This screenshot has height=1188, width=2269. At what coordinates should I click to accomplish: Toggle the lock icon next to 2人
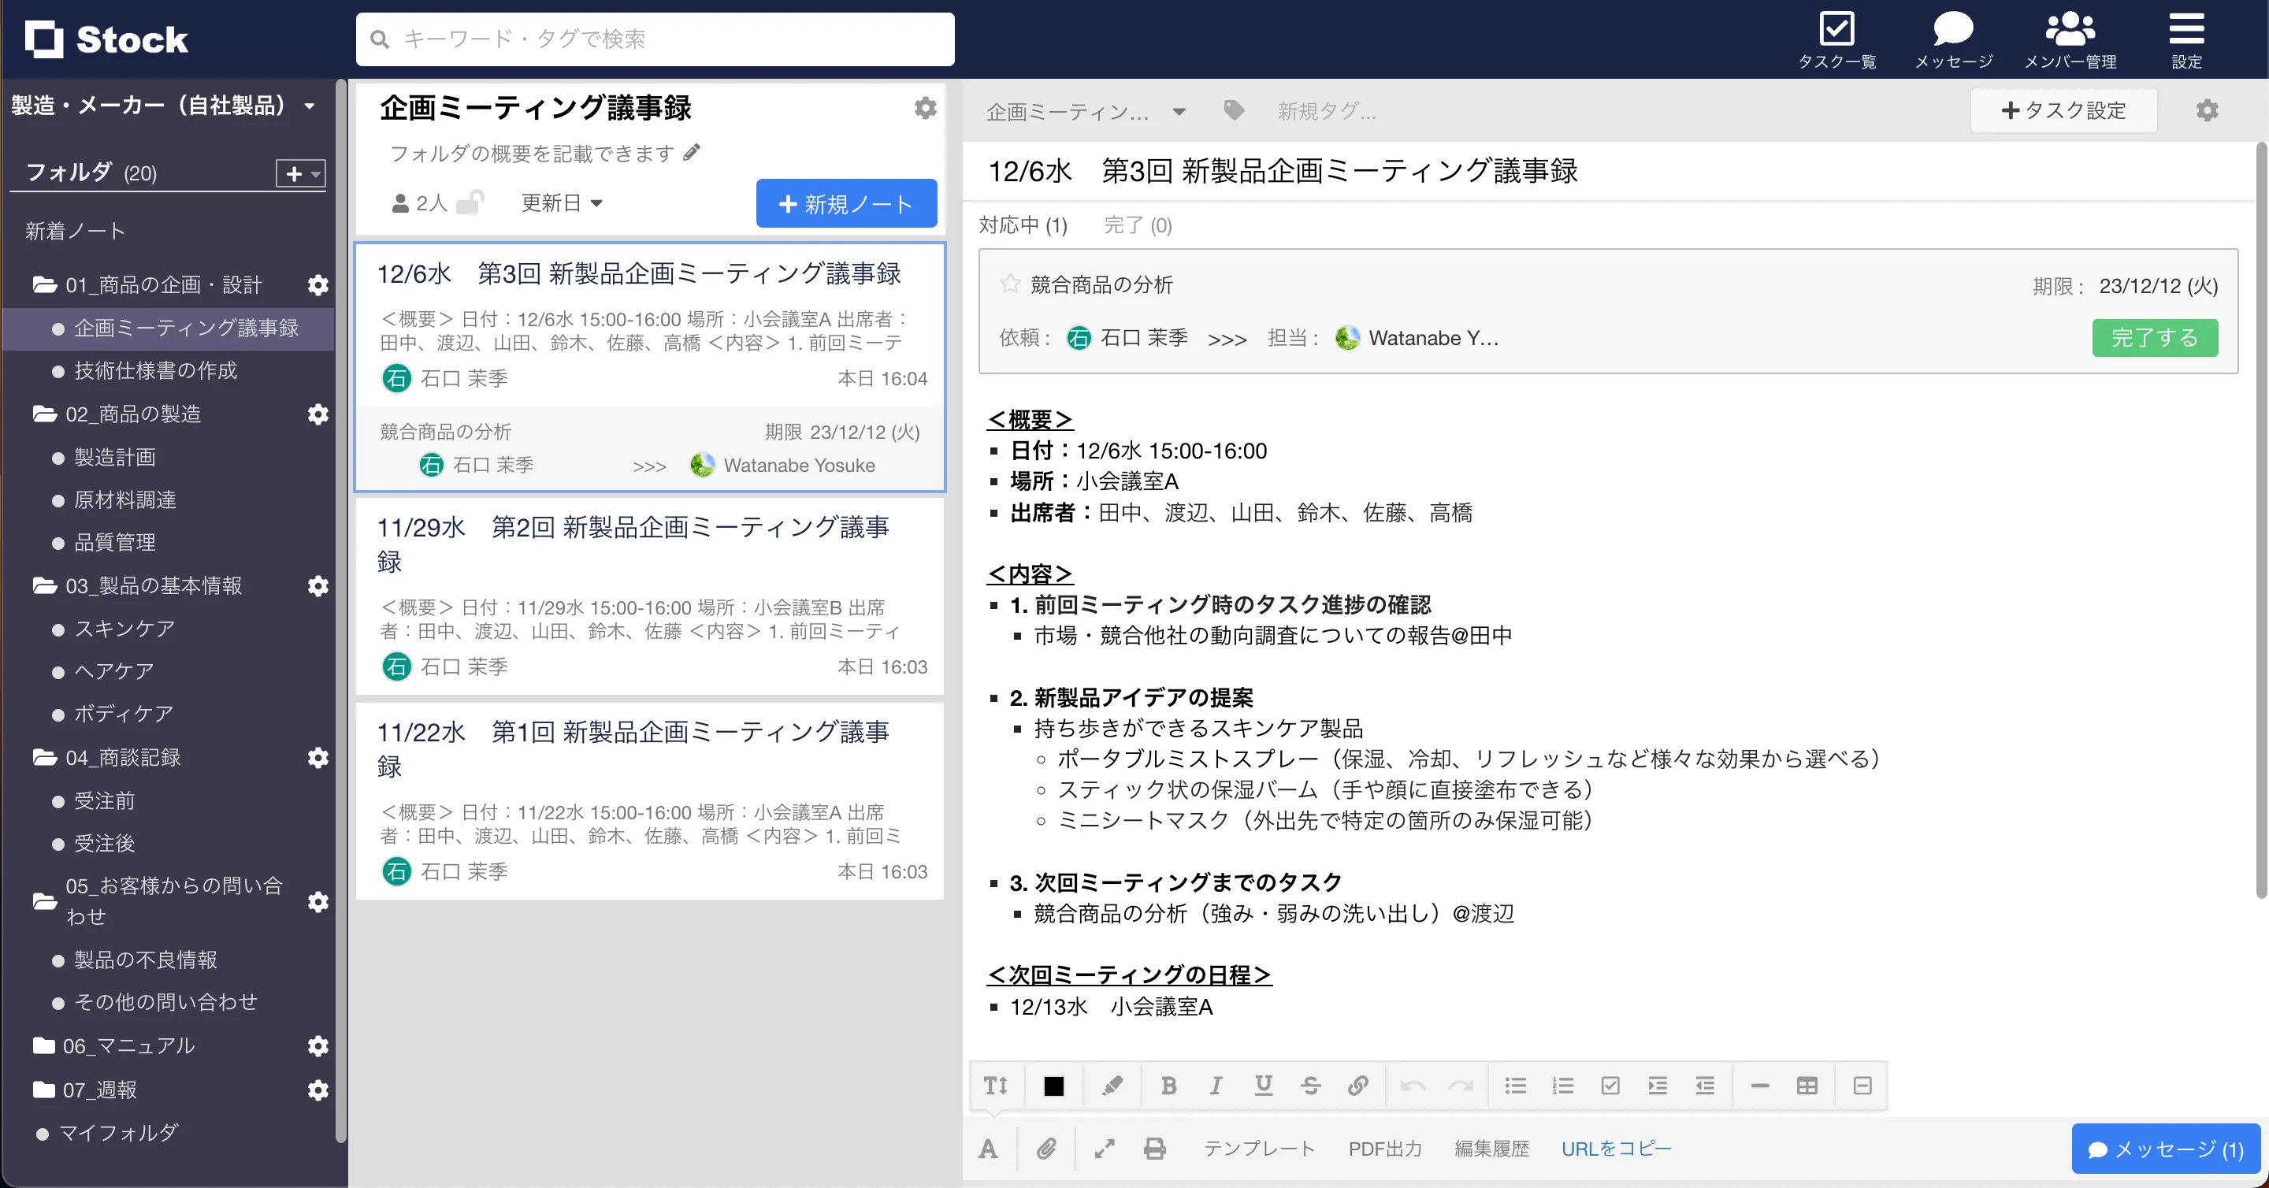[471, 202]
